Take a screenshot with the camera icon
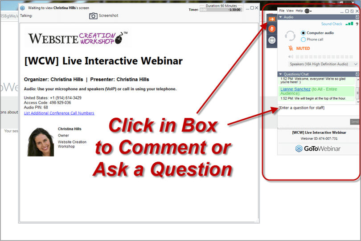This screenshot has width=361, height=241. click(x=93, y=16)
